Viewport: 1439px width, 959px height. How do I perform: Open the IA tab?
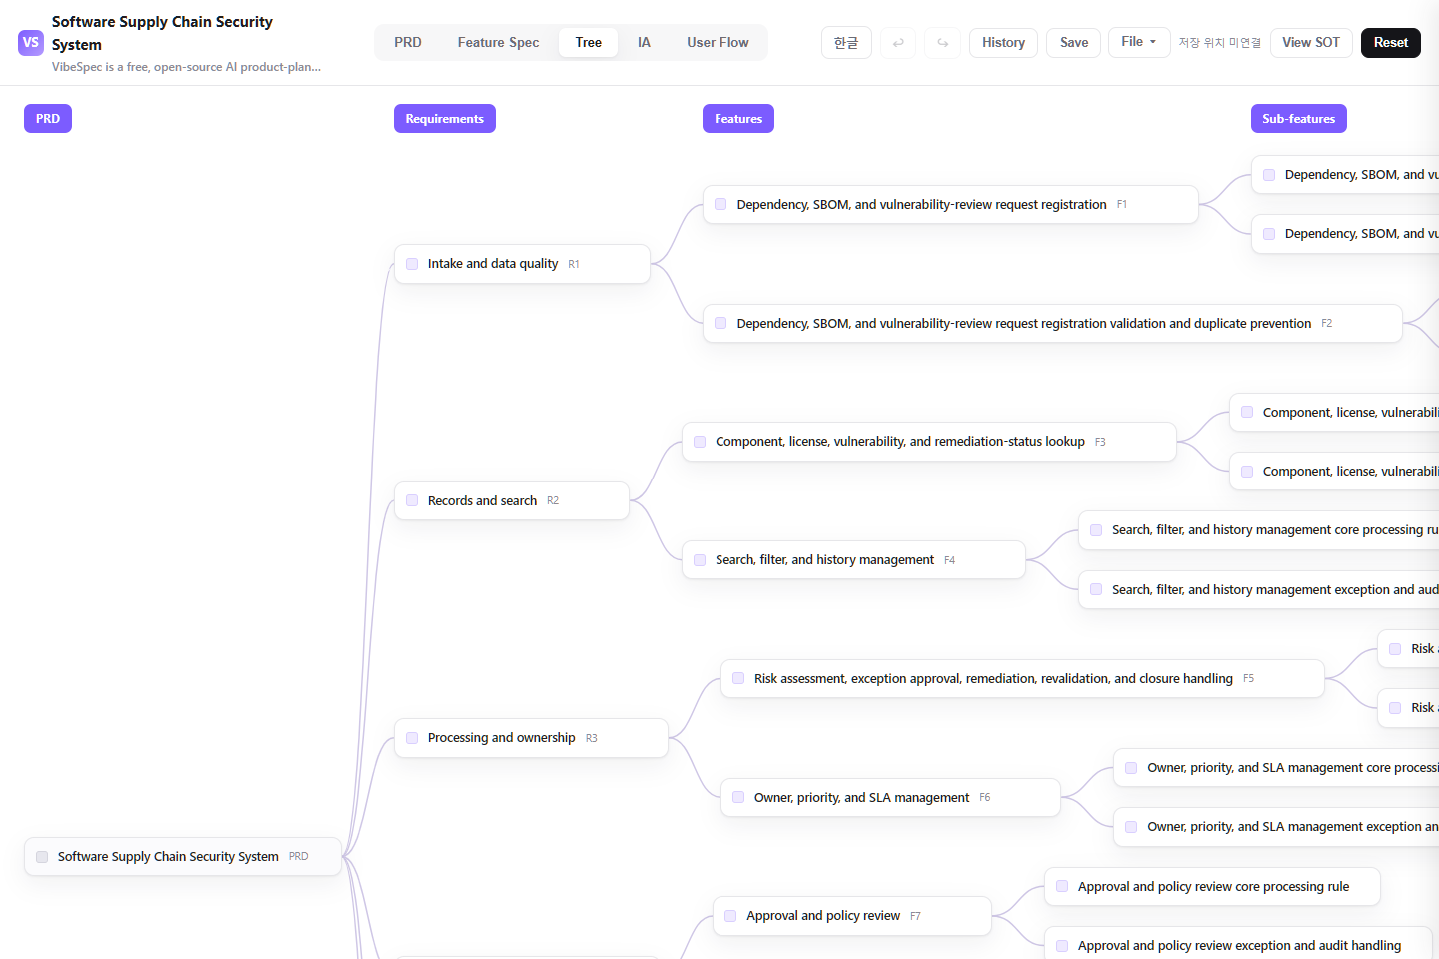[644, 43]
